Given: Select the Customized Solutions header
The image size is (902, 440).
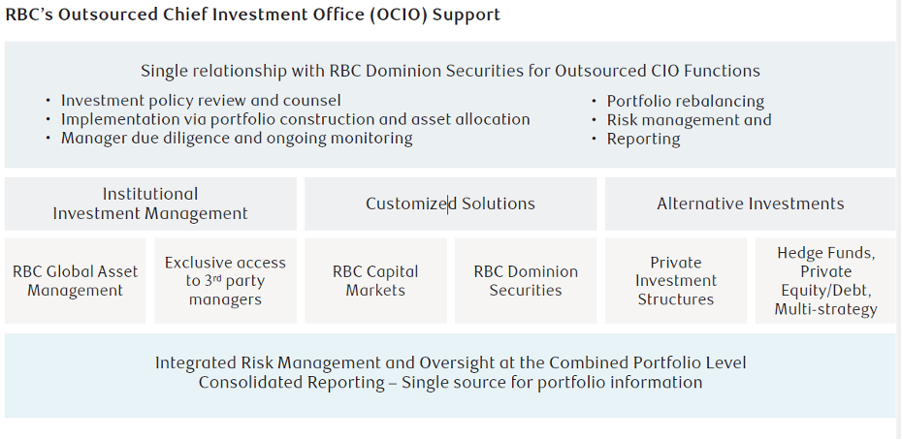Looking at the screenshot, I should click(450, 204).
